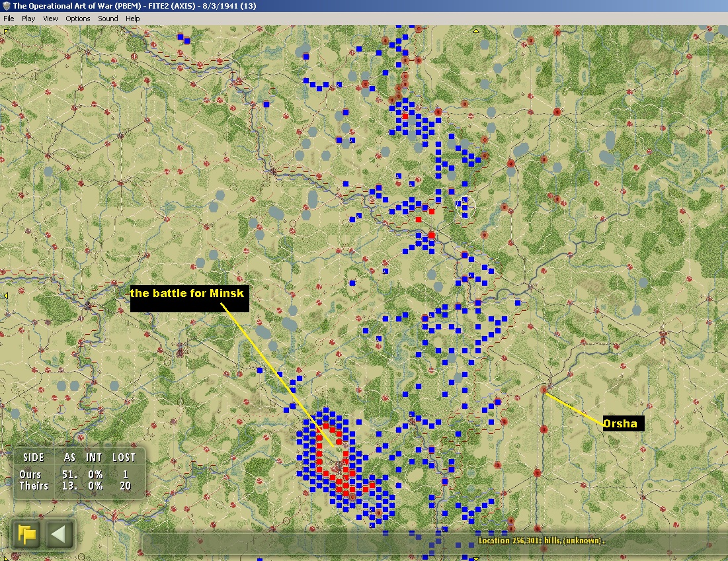The image size is (728, 561).
Task: Open the File menu
Action: click(9, 19)
